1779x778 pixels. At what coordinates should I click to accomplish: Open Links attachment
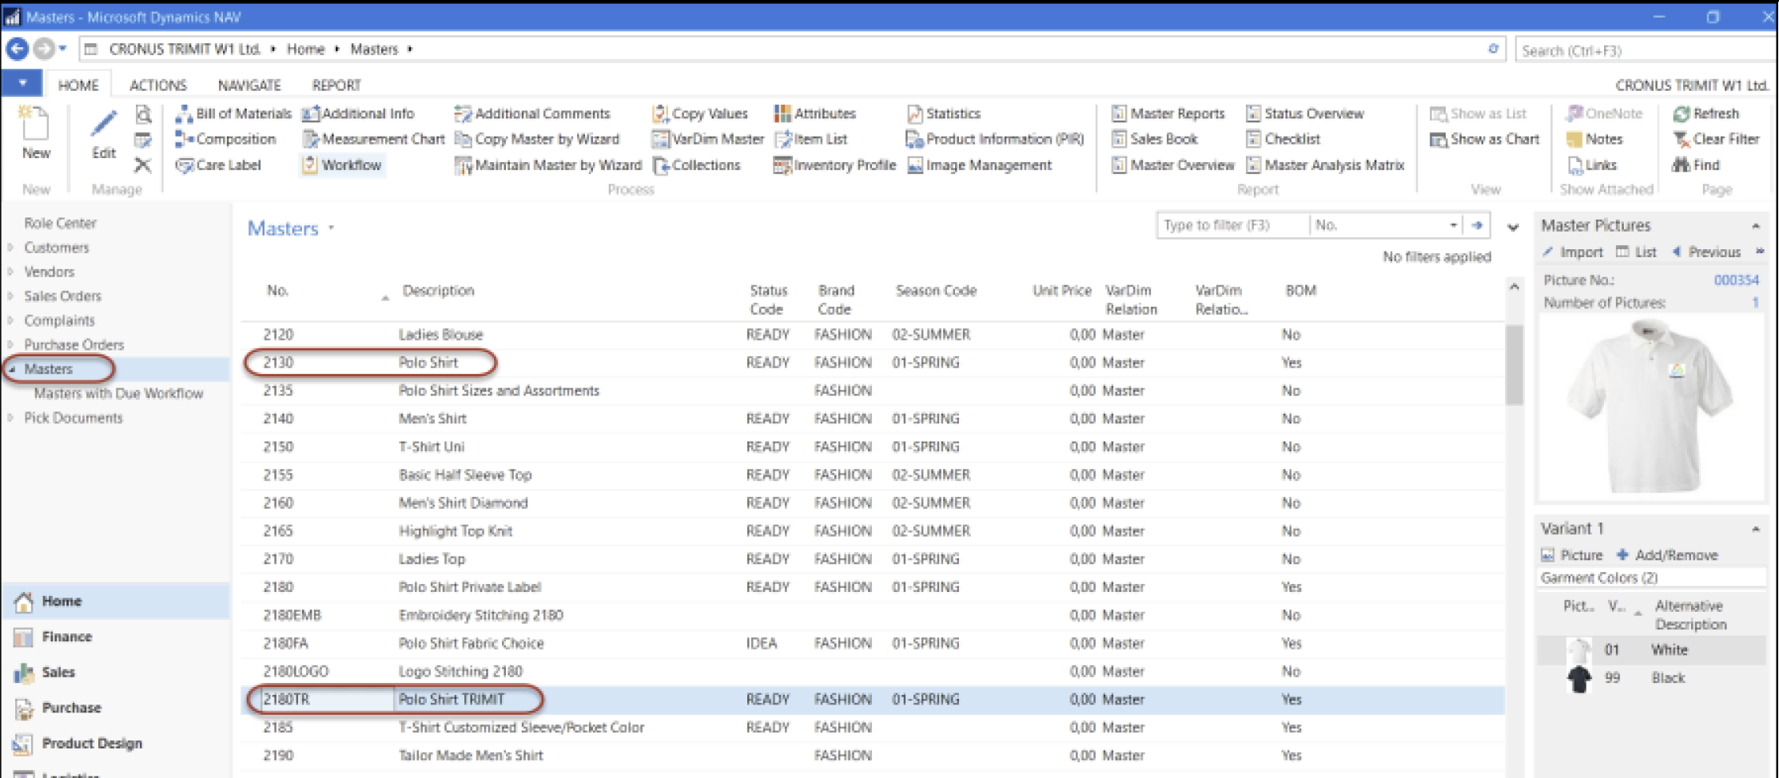tap(1592, 165)
